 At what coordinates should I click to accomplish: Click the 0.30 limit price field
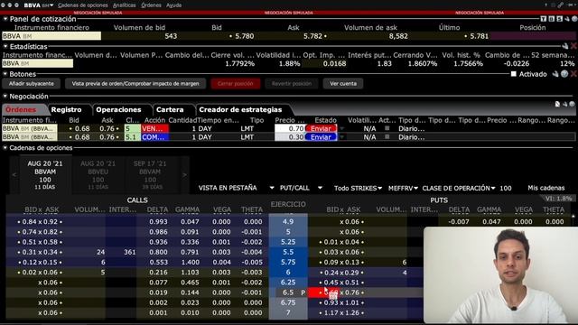click(290, 137)
